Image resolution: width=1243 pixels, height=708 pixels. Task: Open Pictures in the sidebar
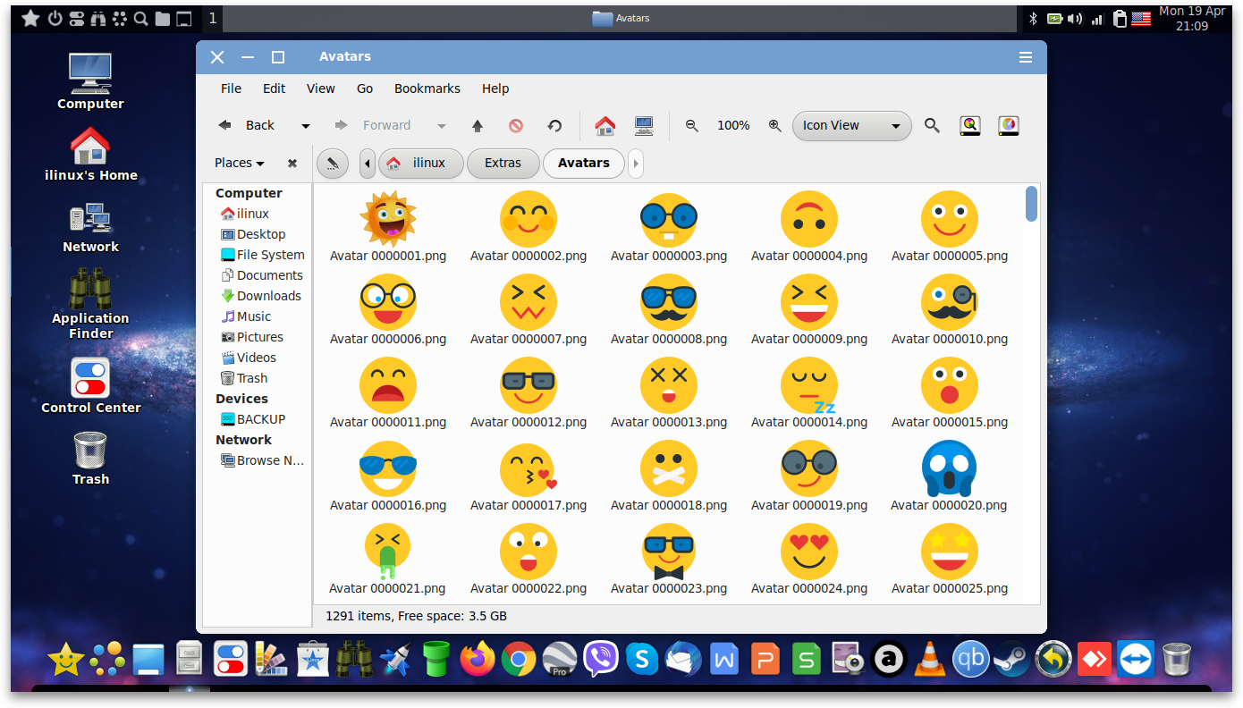[x=252, y=337]
